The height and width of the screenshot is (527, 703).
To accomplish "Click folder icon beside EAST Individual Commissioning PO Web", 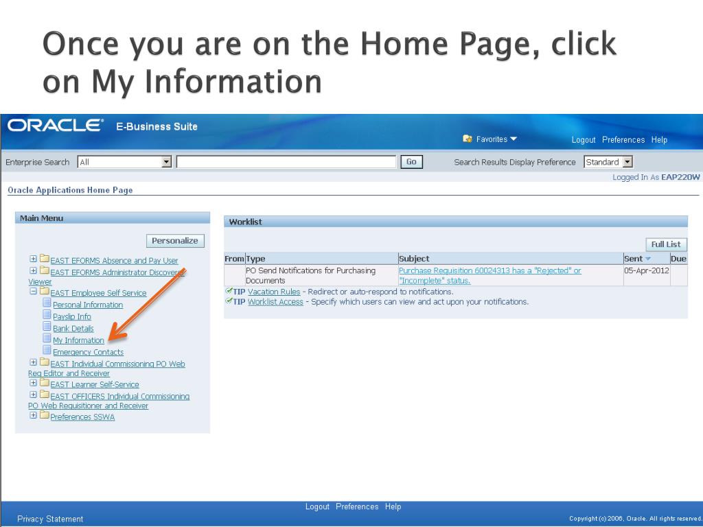I will click(45, 362).
